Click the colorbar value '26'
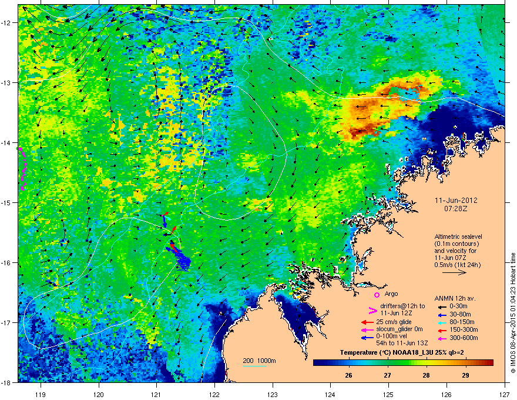This screenshot has width=517, height=400. (x=348, y=375)
